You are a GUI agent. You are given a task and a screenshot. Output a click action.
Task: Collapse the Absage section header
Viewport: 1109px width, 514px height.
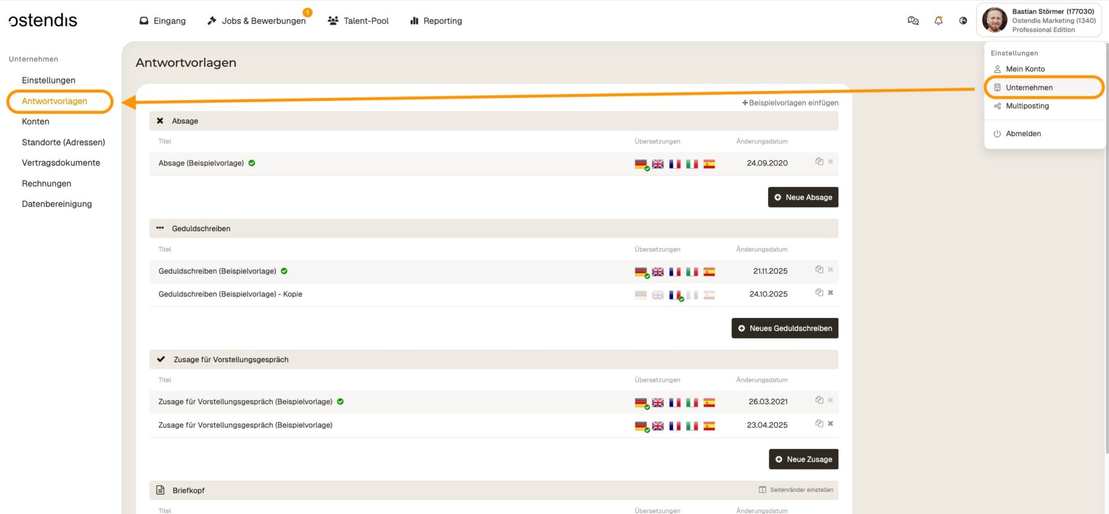coord(185,121)
